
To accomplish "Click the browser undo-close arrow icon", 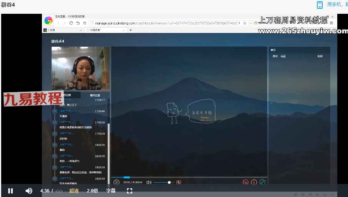I will point(78,23).
